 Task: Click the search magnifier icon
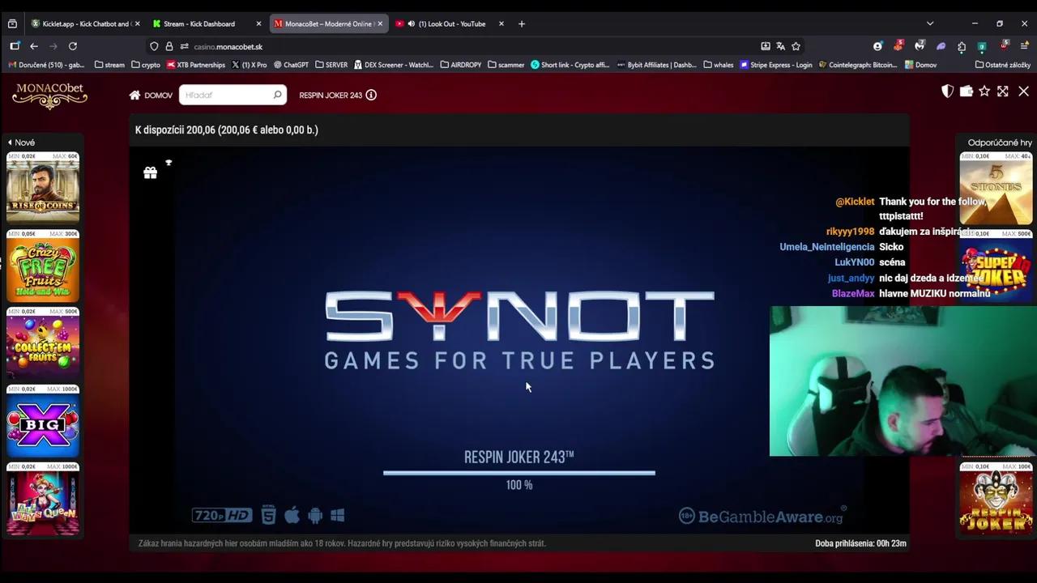pyautogui.click(x=277, y=95)
